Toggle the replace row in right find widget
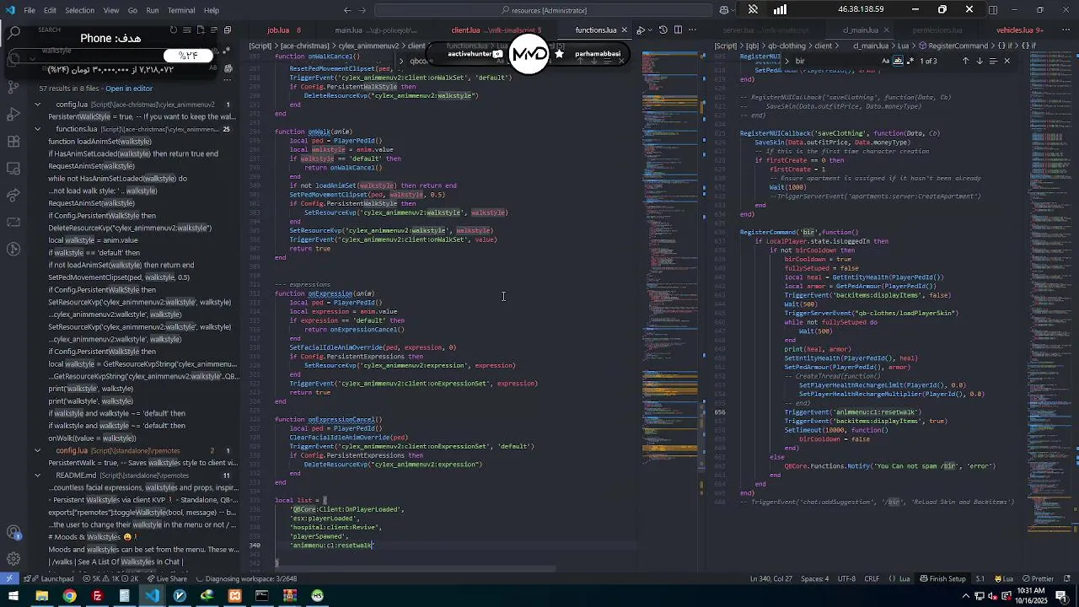This screenshot has height=607, width=1079. [x=786, y=61]
